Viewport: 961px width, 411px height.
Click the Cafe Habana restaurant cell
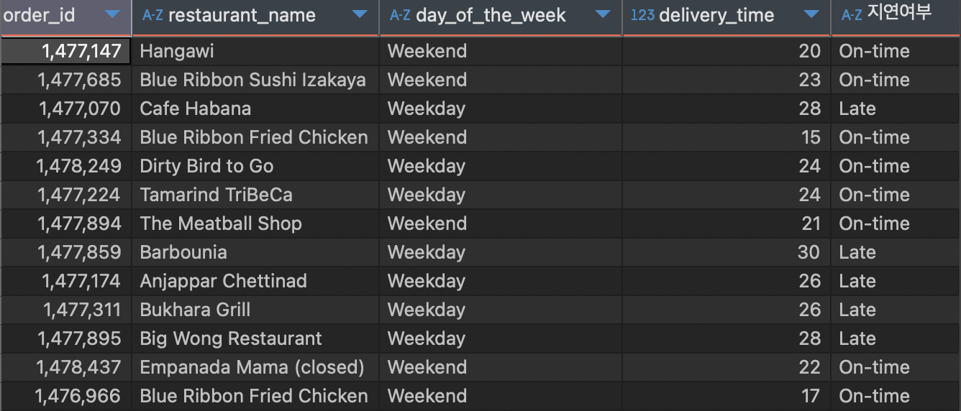click(x=255, y=108)
